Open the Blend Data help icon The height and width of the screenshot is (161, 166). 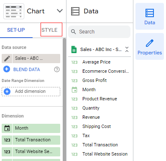57,69
